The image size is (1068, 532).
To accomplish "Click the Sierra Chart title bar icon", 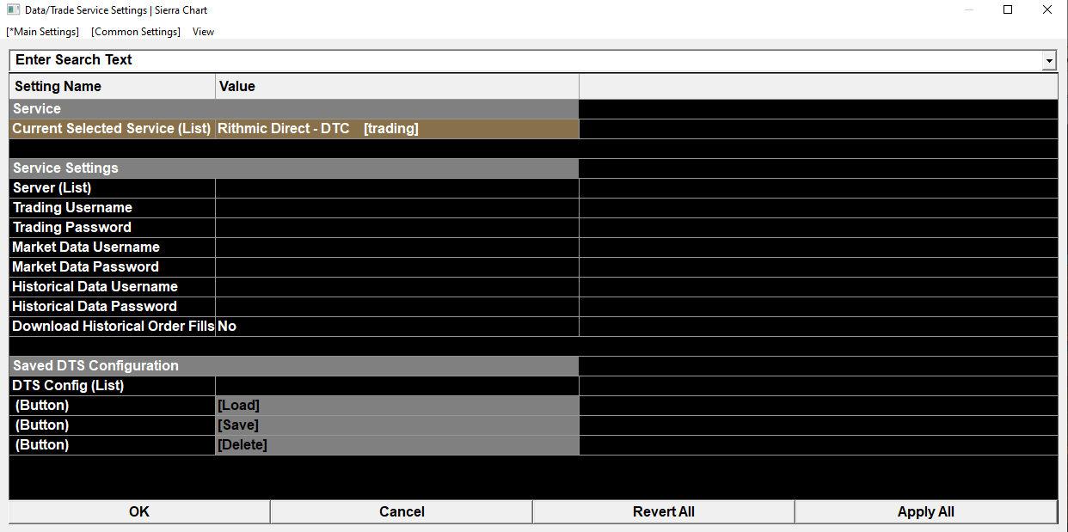I will [12, 10].
